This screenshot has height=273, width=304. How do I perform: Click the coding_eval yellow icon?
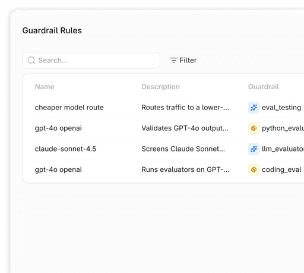254,170
